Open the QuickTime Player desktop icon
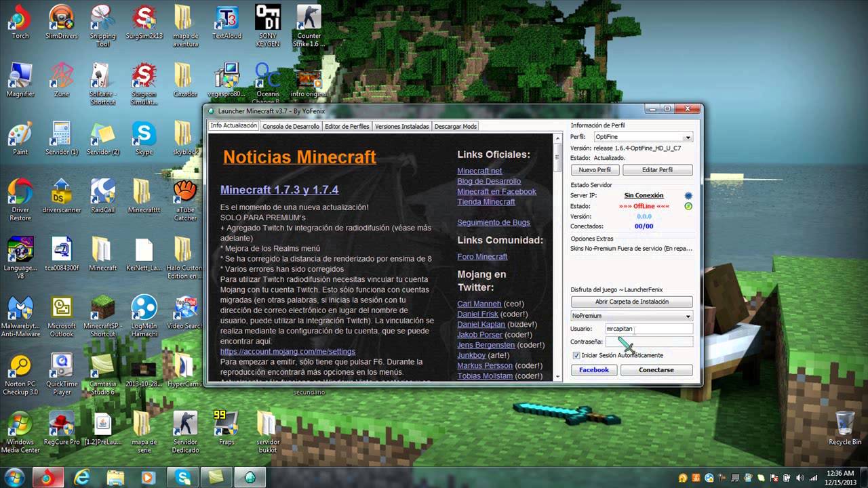Viewport: 868px width, 488px height. 62,375
